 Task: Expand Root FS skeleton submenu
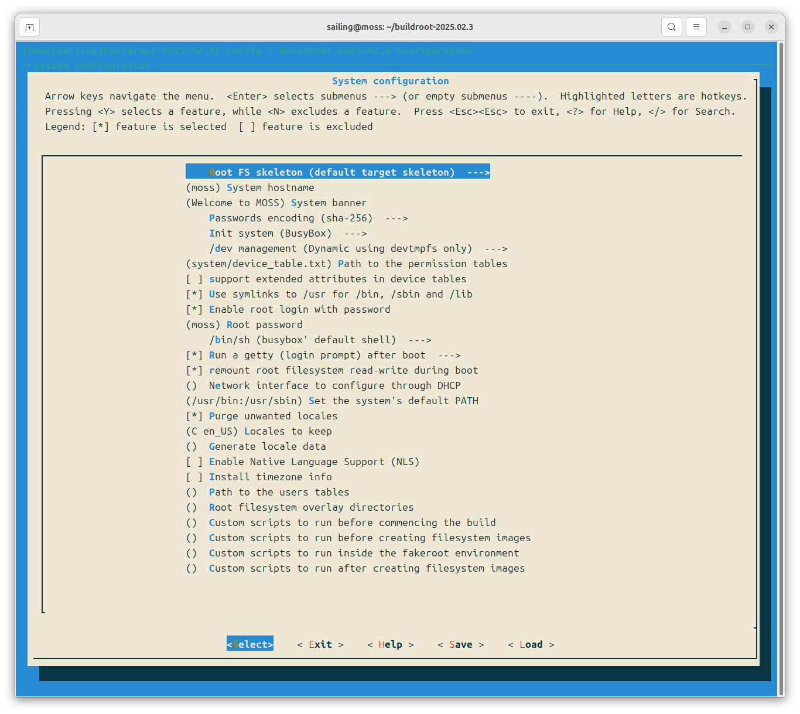[337, 172]
